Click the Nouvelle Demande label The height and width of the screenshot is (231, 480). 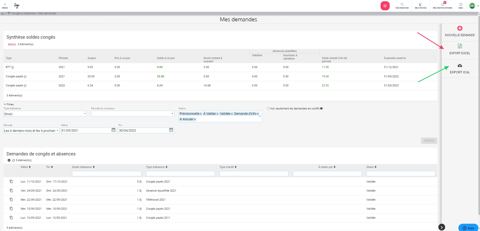tap(460, 35)
